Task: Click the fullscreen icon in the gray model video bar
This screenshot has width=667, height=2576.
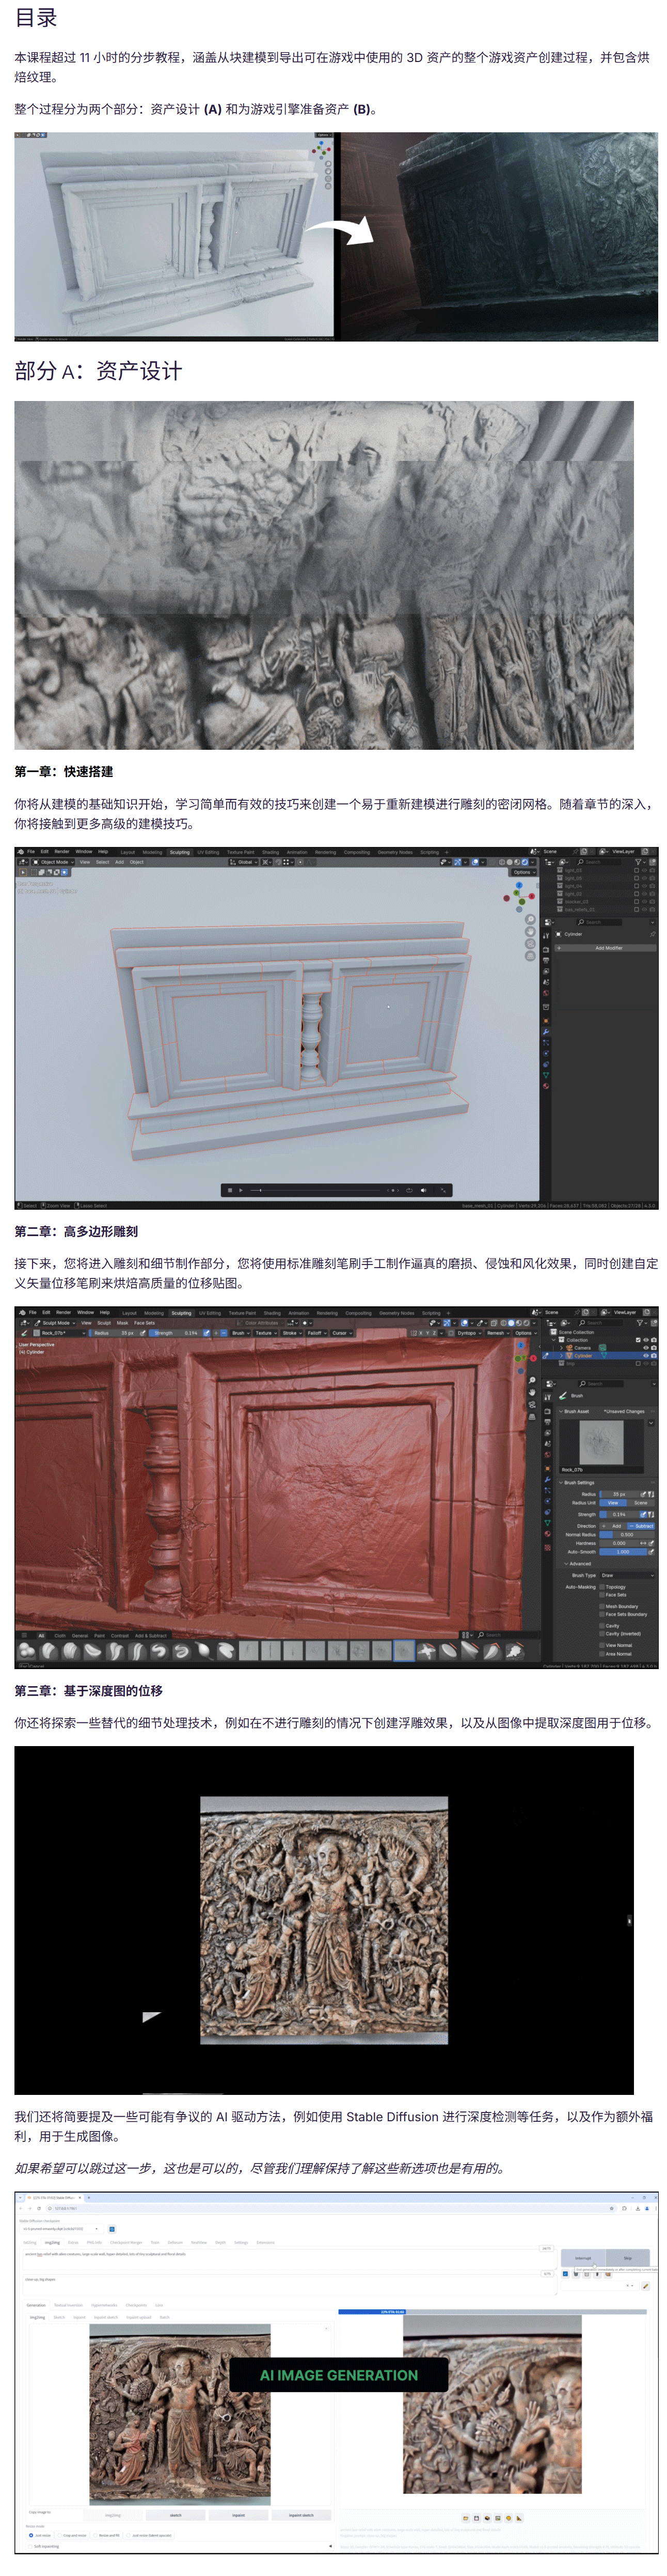Action: (x=442, y=1190)
